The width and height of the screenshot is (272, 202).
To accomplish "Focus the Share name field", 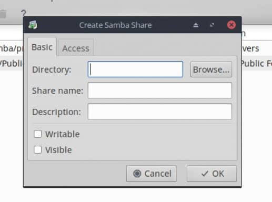I will tap(160, 90).
